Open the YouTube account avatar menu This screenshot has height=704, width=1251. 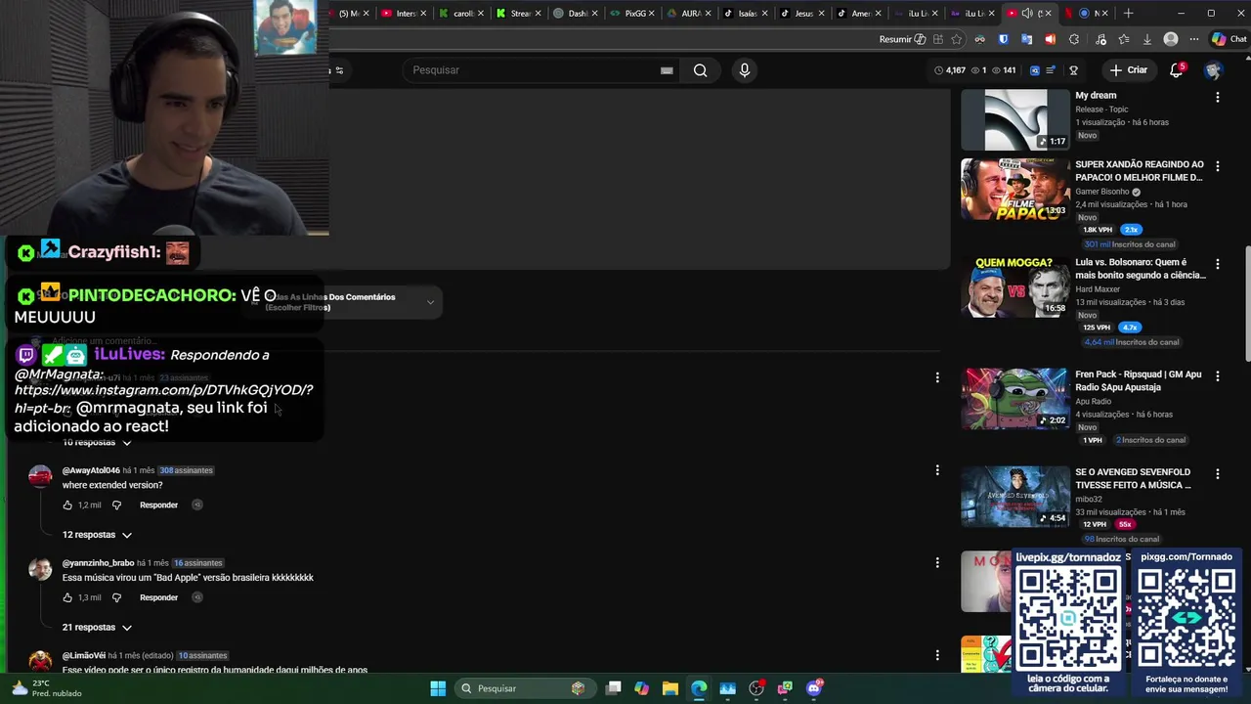pos(1214,70)
